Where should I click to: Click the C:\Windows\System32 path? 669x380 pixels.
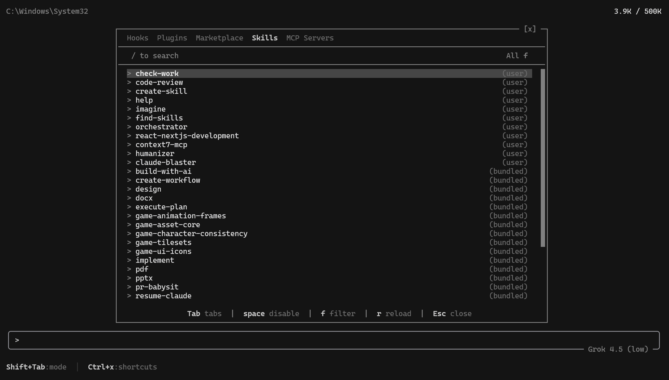click(47, 11)
